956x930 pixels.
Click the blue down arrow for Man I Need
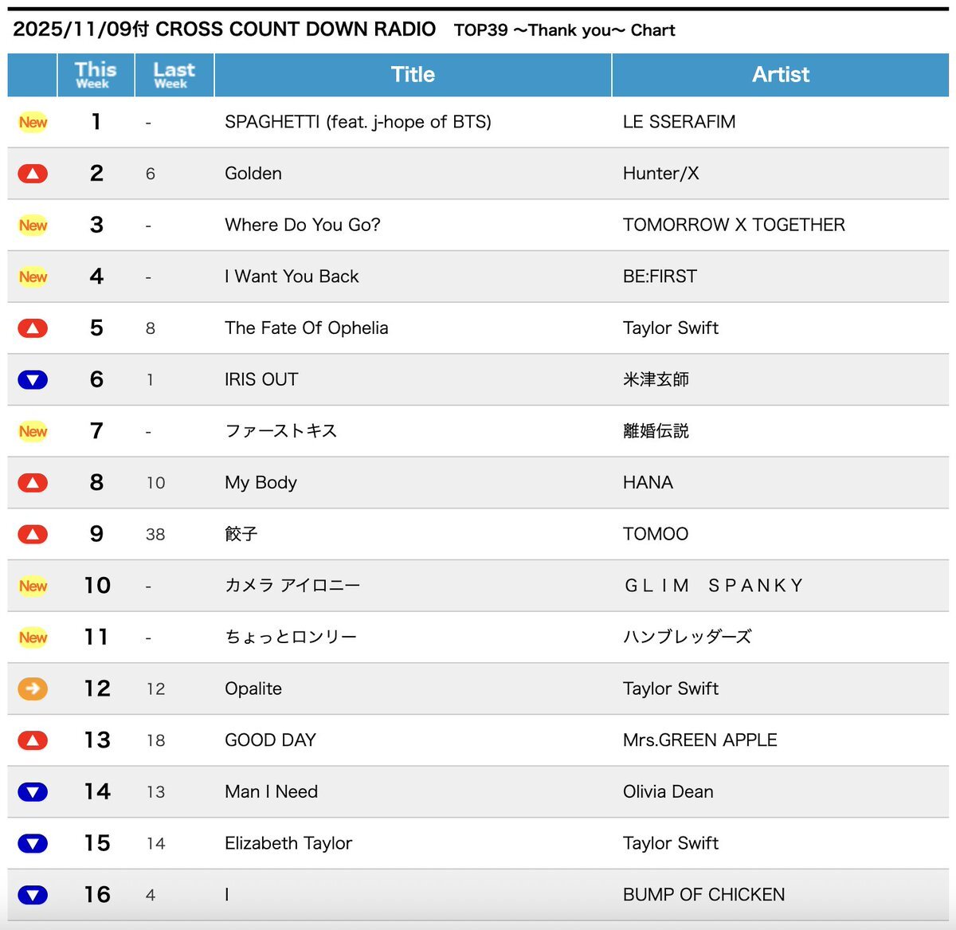(x=33, y=792)
